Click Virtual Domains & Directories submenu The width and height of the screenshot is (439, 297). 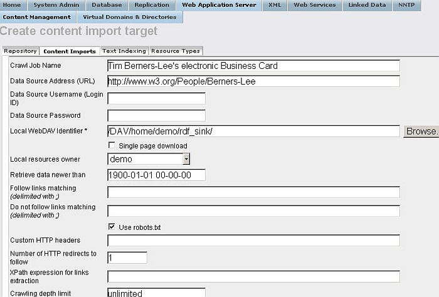(x=130, y=17)
